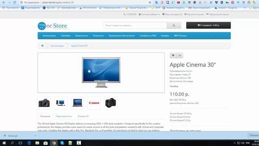Click the wishlist link in top bar
The height and width of the screenshot is (146, 259).
172,15
